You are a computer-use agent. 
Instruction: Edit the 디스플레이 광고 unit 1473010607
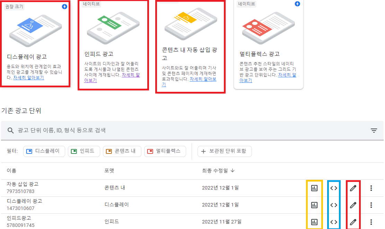click(x=353, y=205)
